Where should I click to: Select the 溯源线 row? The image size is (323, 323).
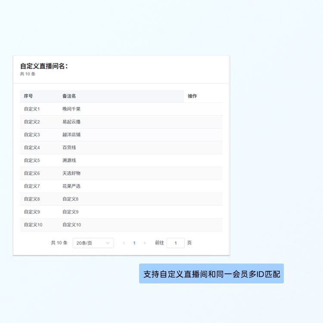pos(69,161)
